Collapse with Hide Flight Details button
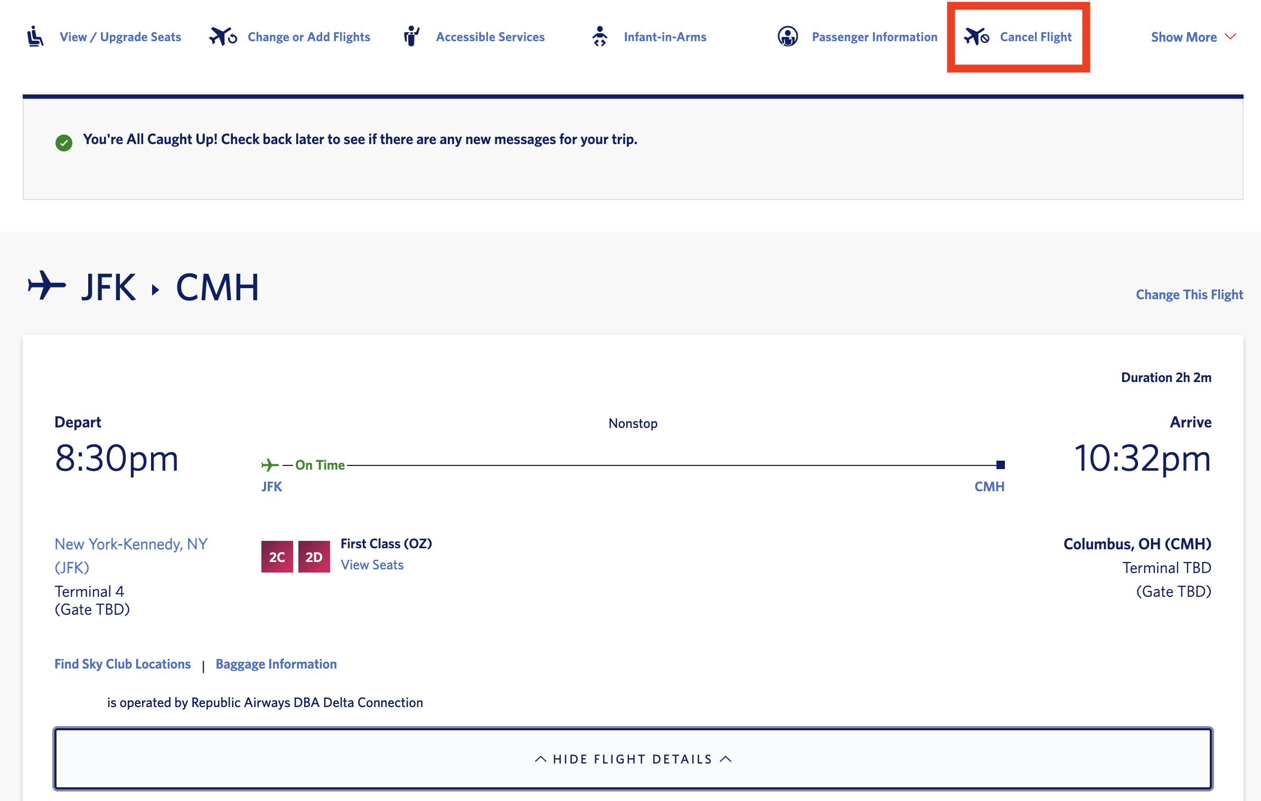Image resolution: width=1261 pixels, height=801 pixels. (633, 758)
